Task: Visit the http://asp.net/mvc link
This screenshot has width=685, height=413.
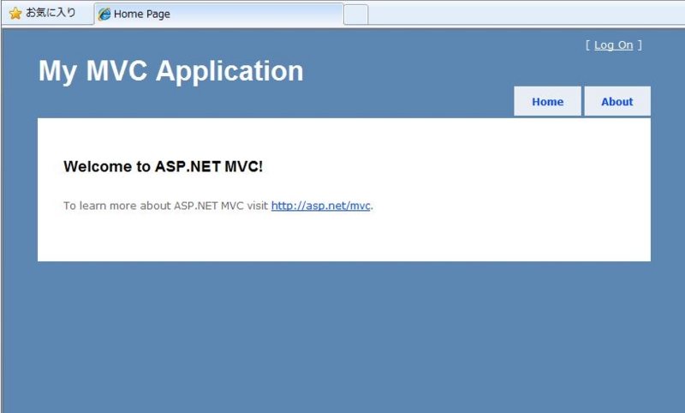Action: pos(320,206)
